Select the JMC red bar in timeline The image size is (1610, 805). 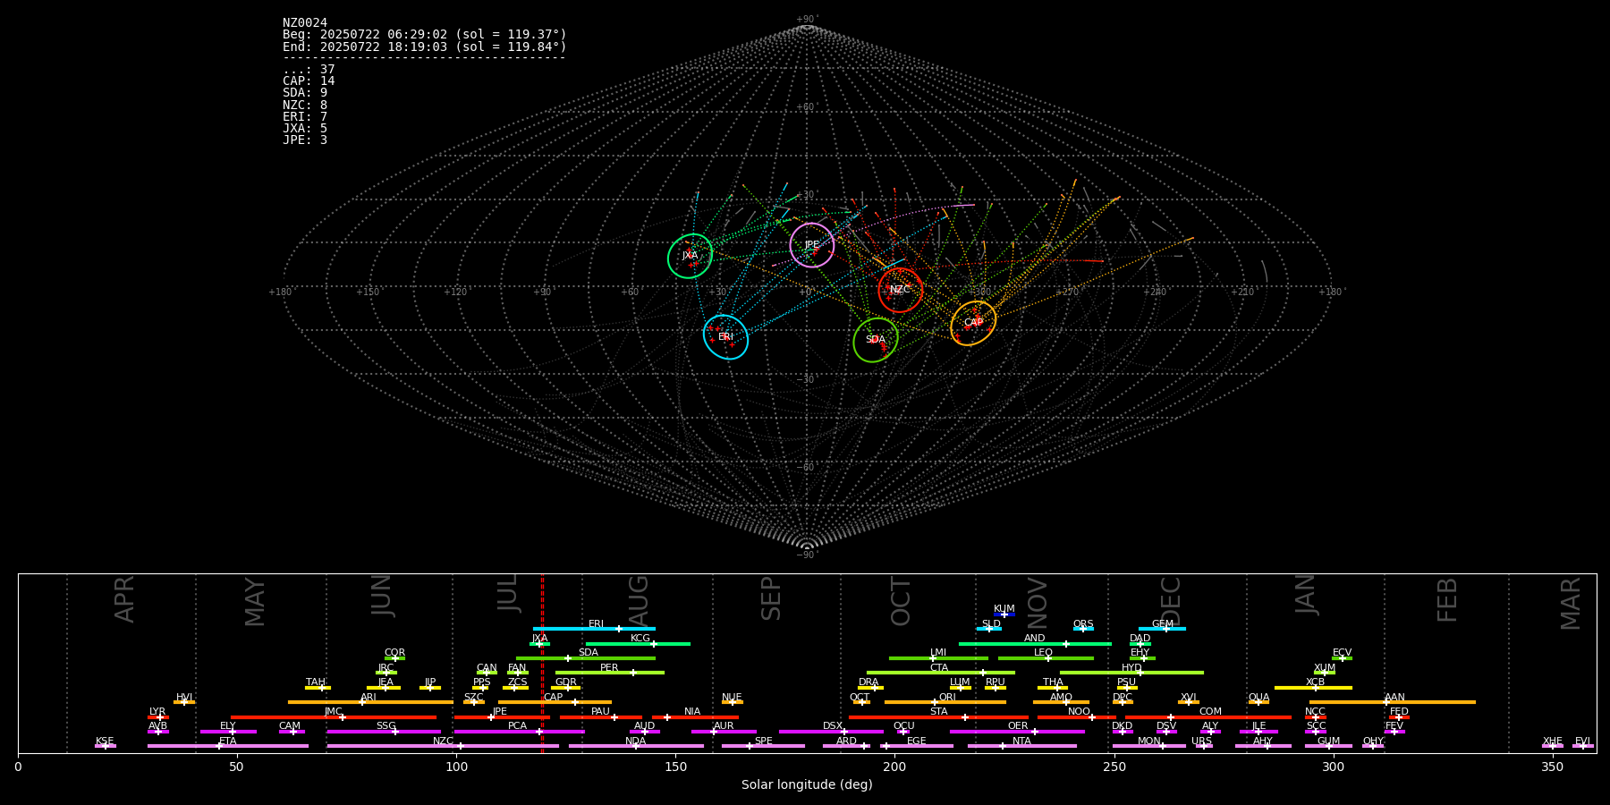(334, 717)
